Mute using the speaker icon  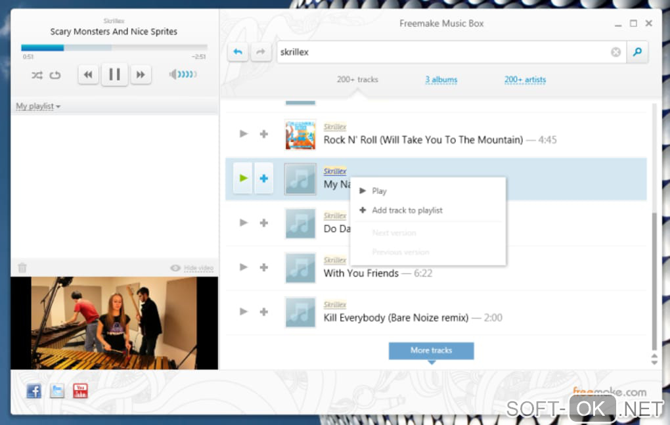click(173, 74)
